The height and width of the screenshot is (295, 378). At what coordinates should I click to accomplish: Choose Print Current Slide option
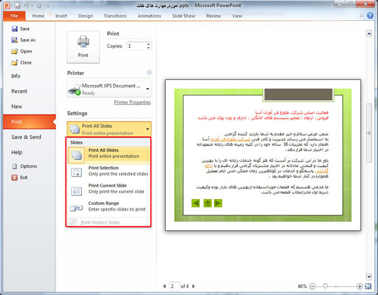point(108,189)
